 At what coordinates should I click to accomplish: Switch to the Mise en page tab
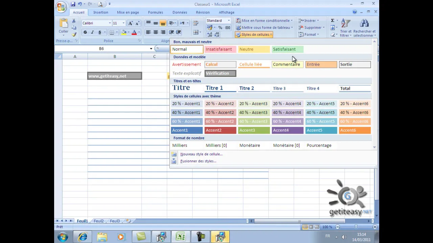[x=128, y=12]
